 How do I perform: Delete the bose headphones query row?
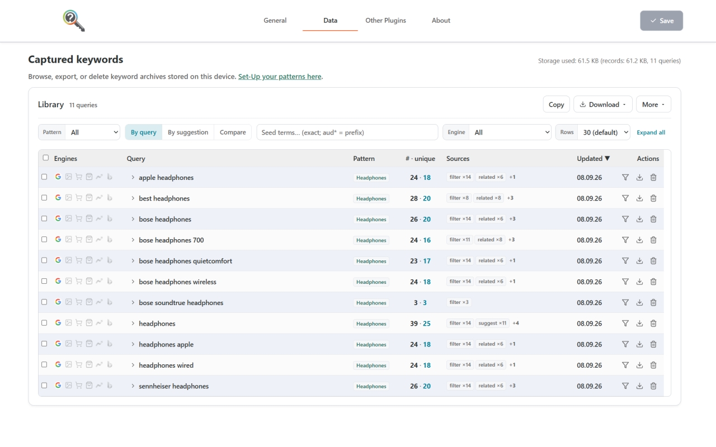click(x=653, y=219)
